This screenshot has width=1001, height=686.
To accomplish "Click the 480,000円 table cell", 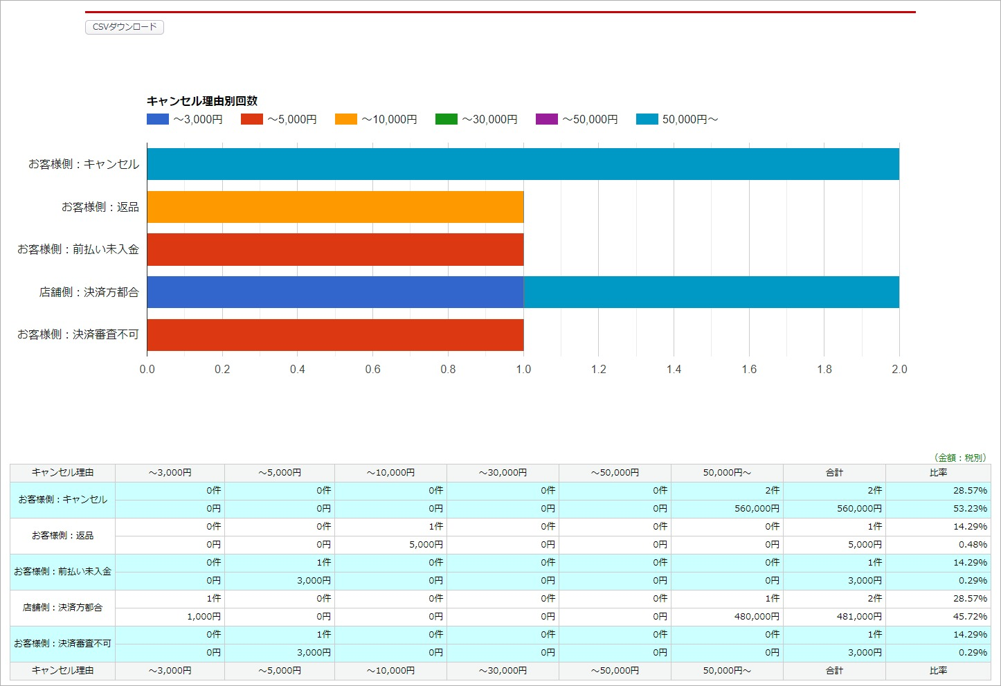I will (x=757, y=617).
